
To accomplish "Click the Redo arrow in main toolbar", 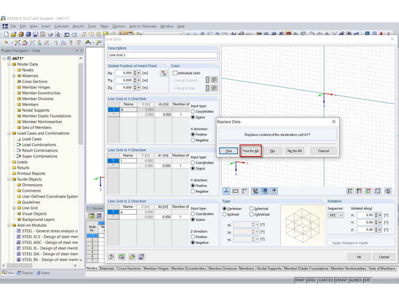I will tap(75, 34).
